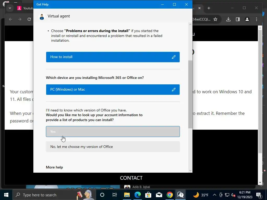Select the "PC (Windows) or Mac" response bar

pyautogui.click(x=113, y=90)
